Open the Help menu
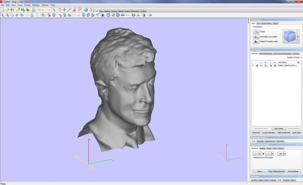303x185 pixels. click(53, 5)
